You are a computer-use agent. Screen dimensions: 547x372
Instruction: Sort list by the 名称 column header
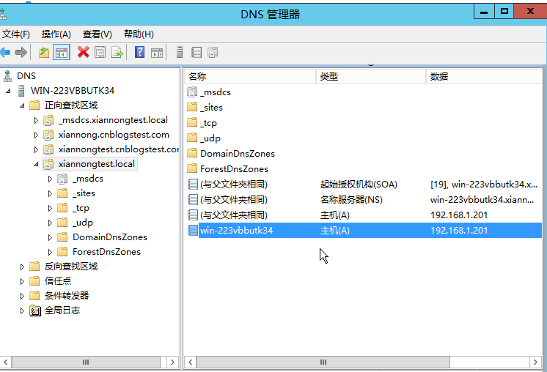click(x=249, y=76)
